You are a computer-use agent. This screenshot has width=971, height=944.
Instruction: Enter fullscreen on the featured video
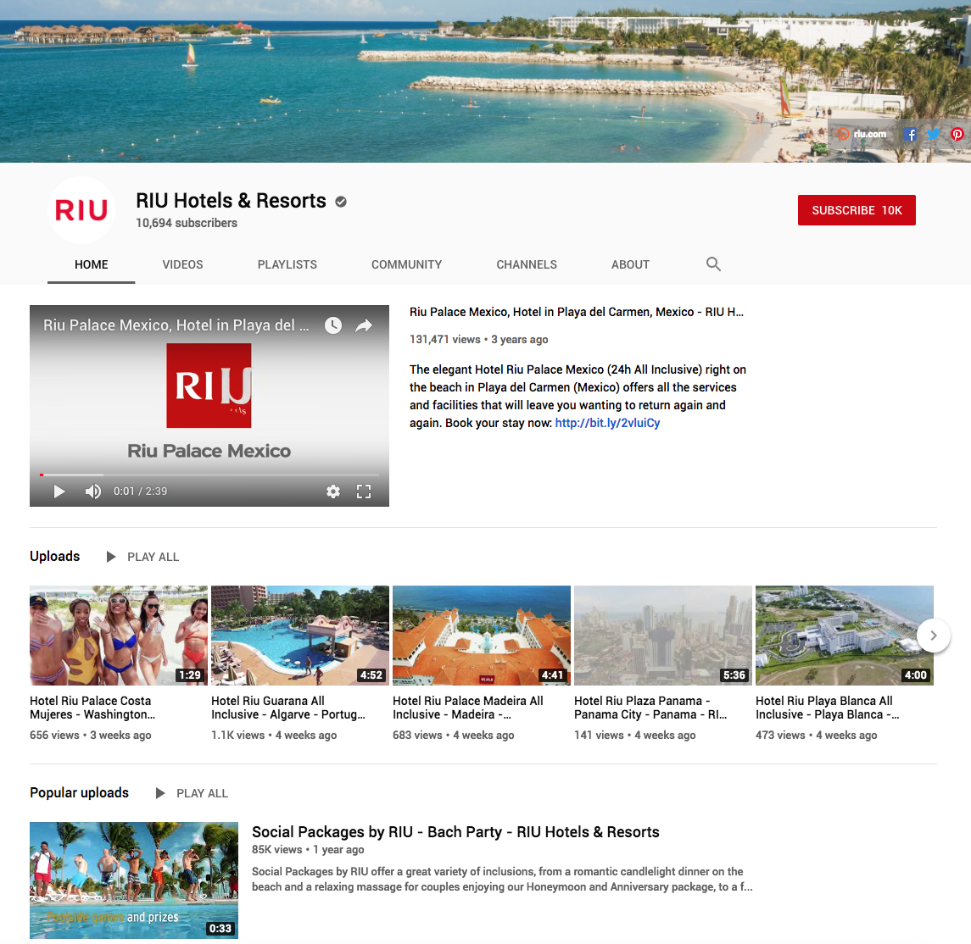364,491
